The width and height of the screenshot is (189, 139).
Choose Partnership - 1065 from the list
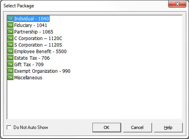(33, 32)
